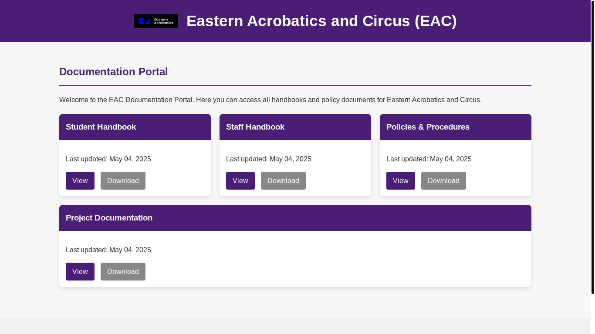Screen dimensions: 595x334
Task: Click the Policies & Procedures card header
Action: point(456,127)
